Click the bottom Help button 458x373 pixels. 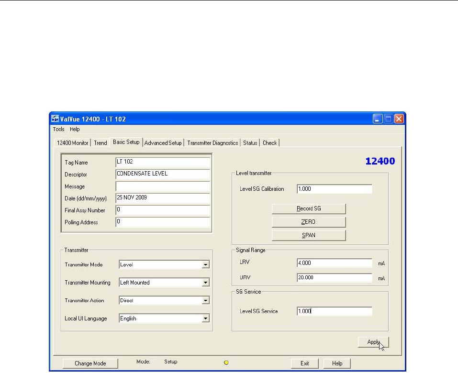pyautogui.click(x=337, y=363)
